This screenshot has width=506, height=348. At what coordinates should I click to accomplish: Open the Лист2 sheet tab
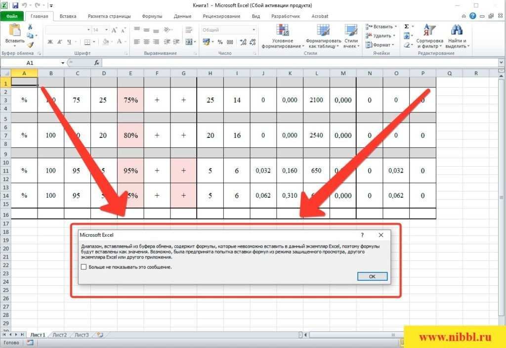click(x=59, y=335)
